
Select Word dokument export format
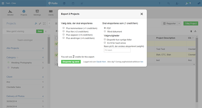(105, 32)
